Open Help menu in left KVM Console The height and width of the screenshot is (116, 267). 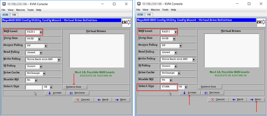point(39,10)
